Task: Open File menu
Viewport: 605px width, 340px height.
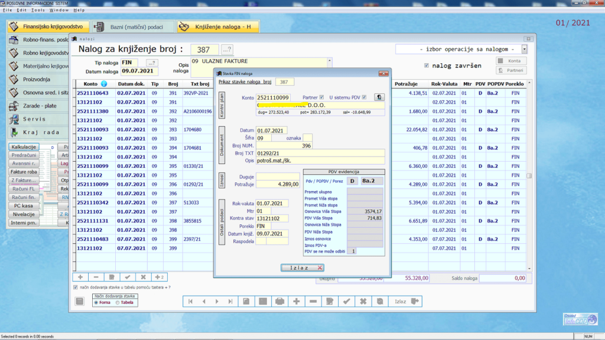Action: pyautogui.click(x=7, y=10)
